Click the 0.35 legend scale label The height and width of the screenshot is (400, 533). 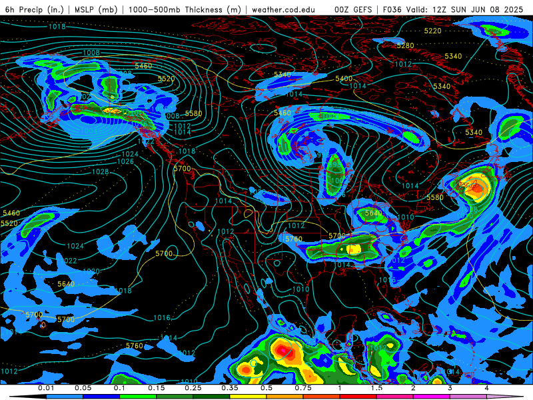[x=230, y=388]
